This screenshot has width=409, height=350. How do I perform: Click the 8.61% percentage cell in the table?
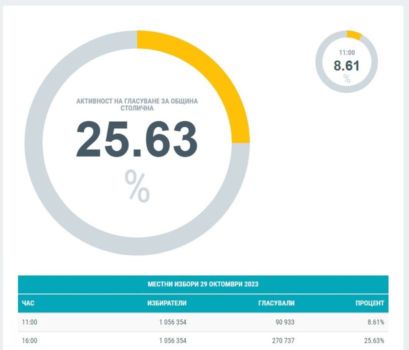(375, 322)
